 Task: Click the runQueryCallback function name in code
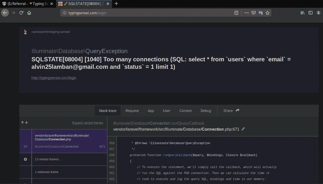click(177, 155)
